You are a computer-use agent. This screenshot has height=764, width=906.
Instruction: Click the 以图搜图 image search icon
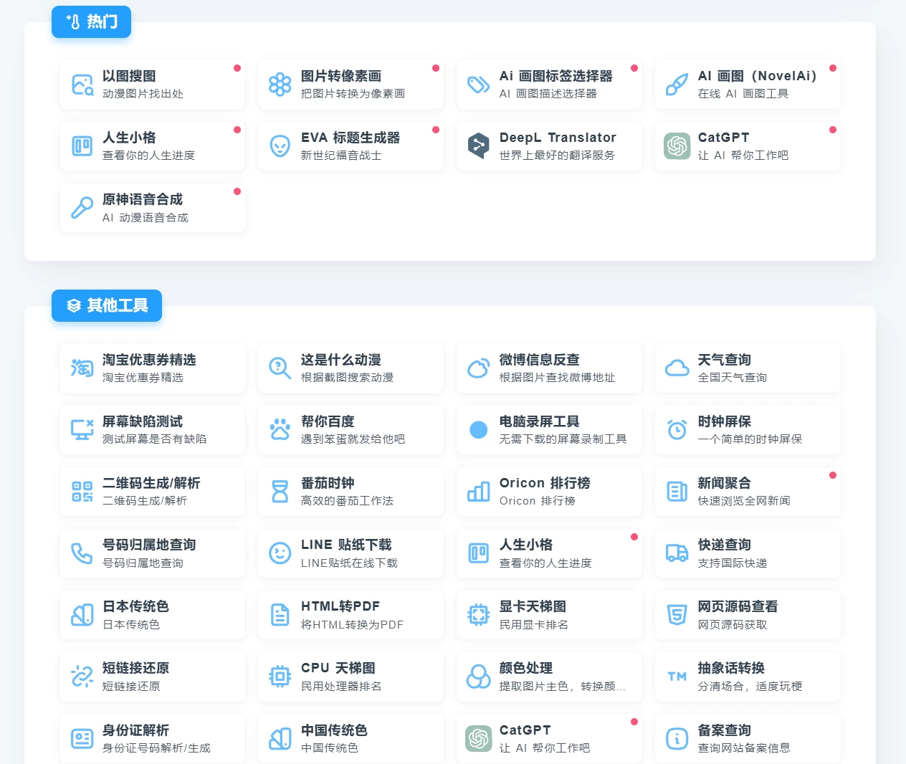click(82, 85)
